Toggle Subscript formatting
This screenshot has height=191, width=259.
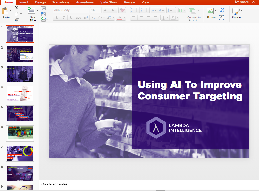(93, 18)
